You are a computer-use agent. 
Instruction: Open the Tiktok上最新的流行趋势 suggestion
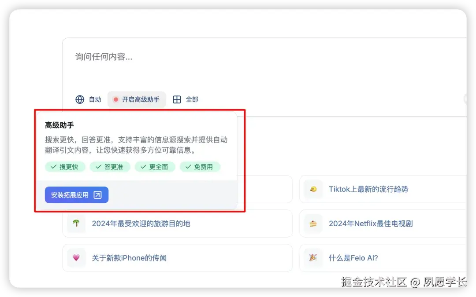368,189
